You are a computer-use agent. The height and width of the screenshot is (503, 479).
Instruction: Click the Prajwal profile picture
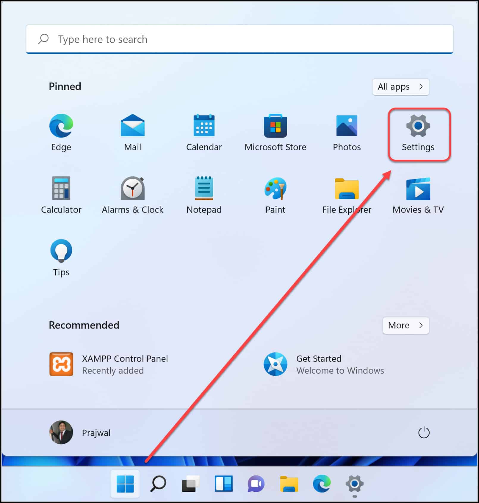(x=61, y=433)
